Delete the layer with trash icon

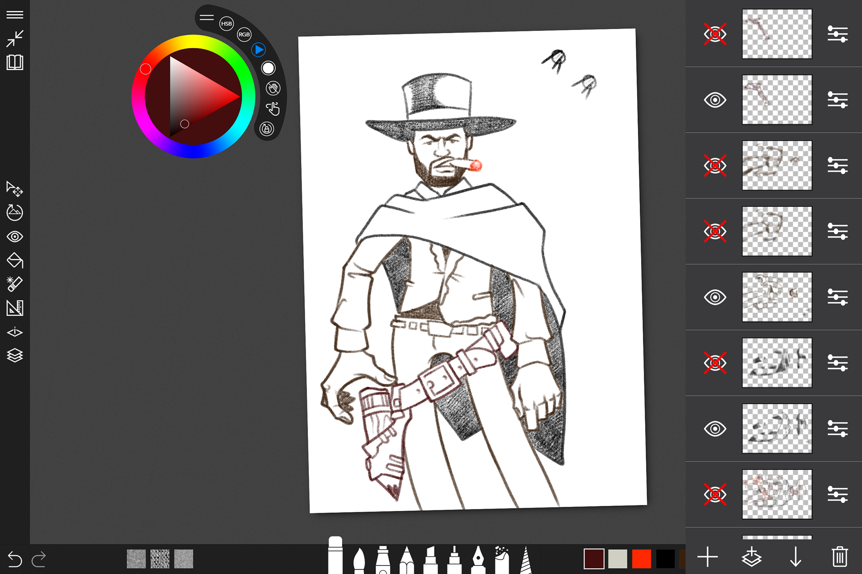pos(840,557)
